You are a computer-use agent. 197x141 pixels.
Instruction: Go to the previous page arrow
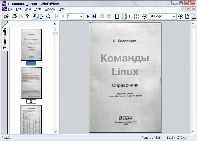(63, 16)
